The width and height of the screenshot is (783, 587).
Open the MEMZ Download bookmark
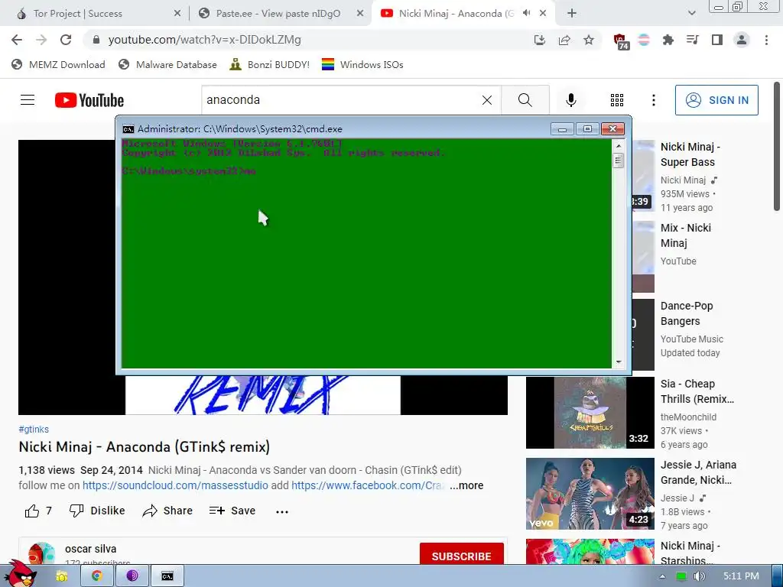(x=58, y=64)
